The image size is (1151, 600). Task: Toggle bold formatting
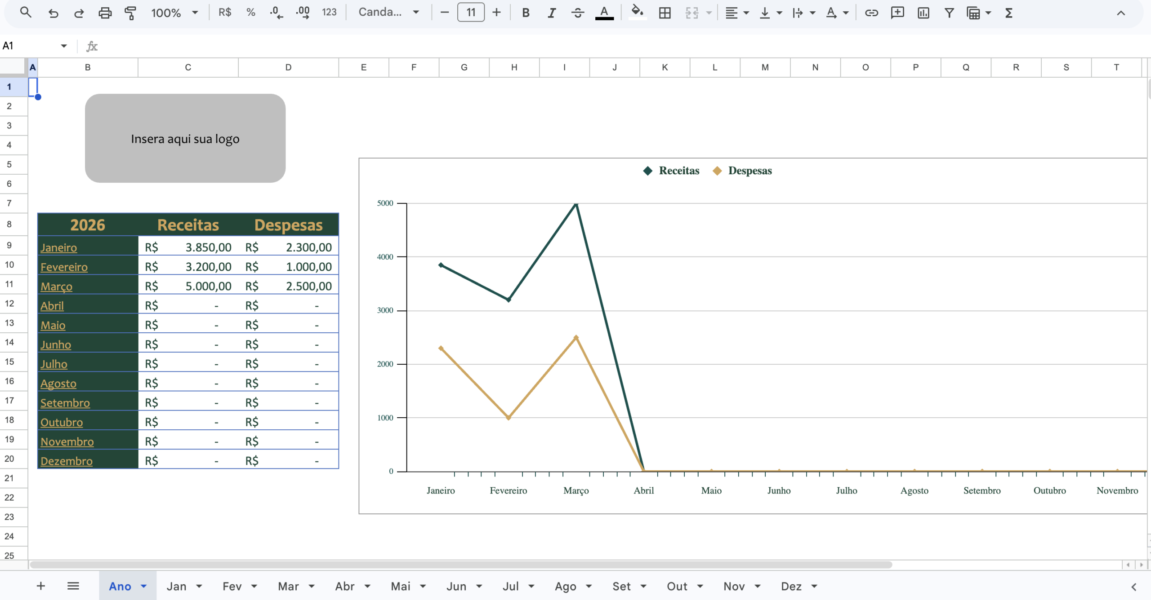pyautogui.click(x=526, y=13)
